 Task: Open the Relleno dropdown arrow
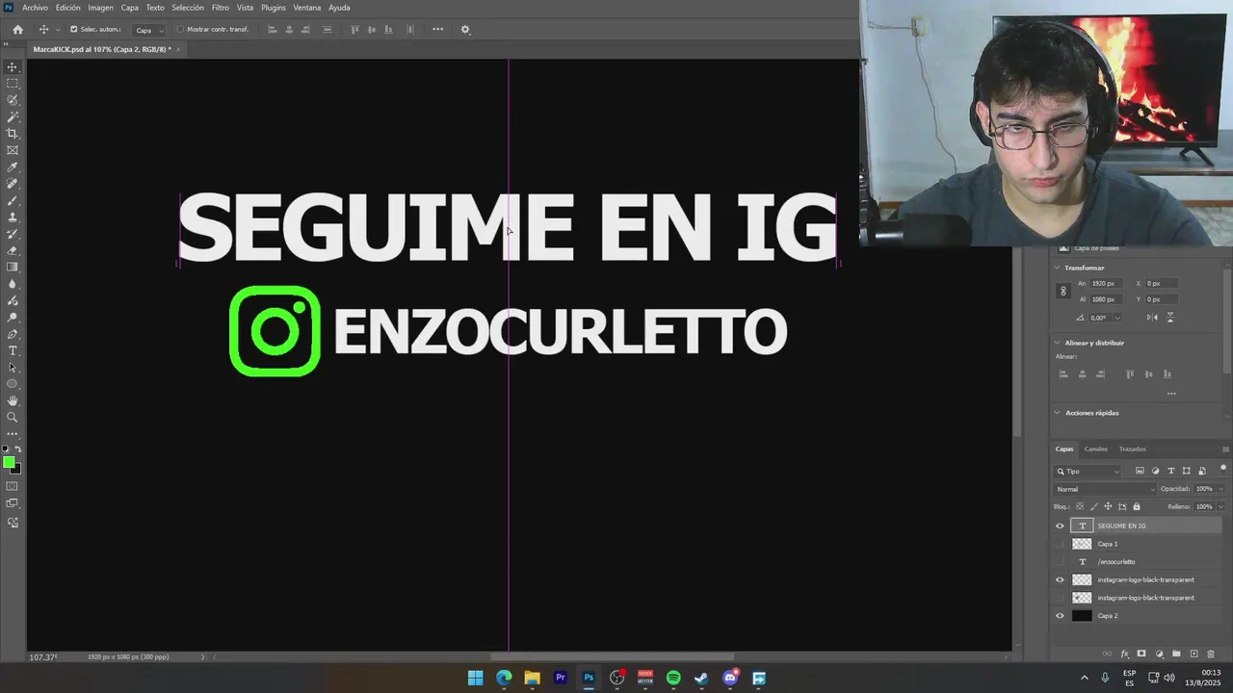pyautogui.click(x=1221, y=506)
